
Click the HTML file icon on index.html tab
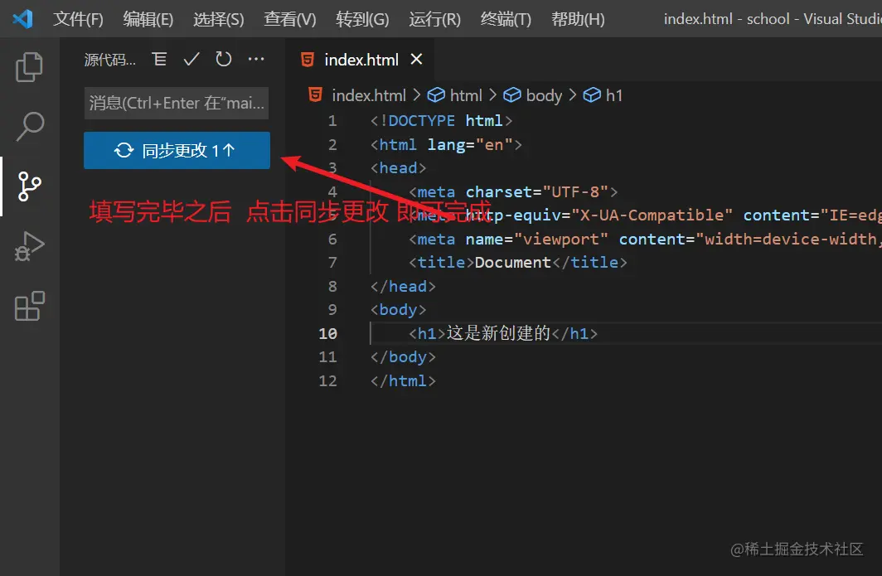click(x=308, y=60)
